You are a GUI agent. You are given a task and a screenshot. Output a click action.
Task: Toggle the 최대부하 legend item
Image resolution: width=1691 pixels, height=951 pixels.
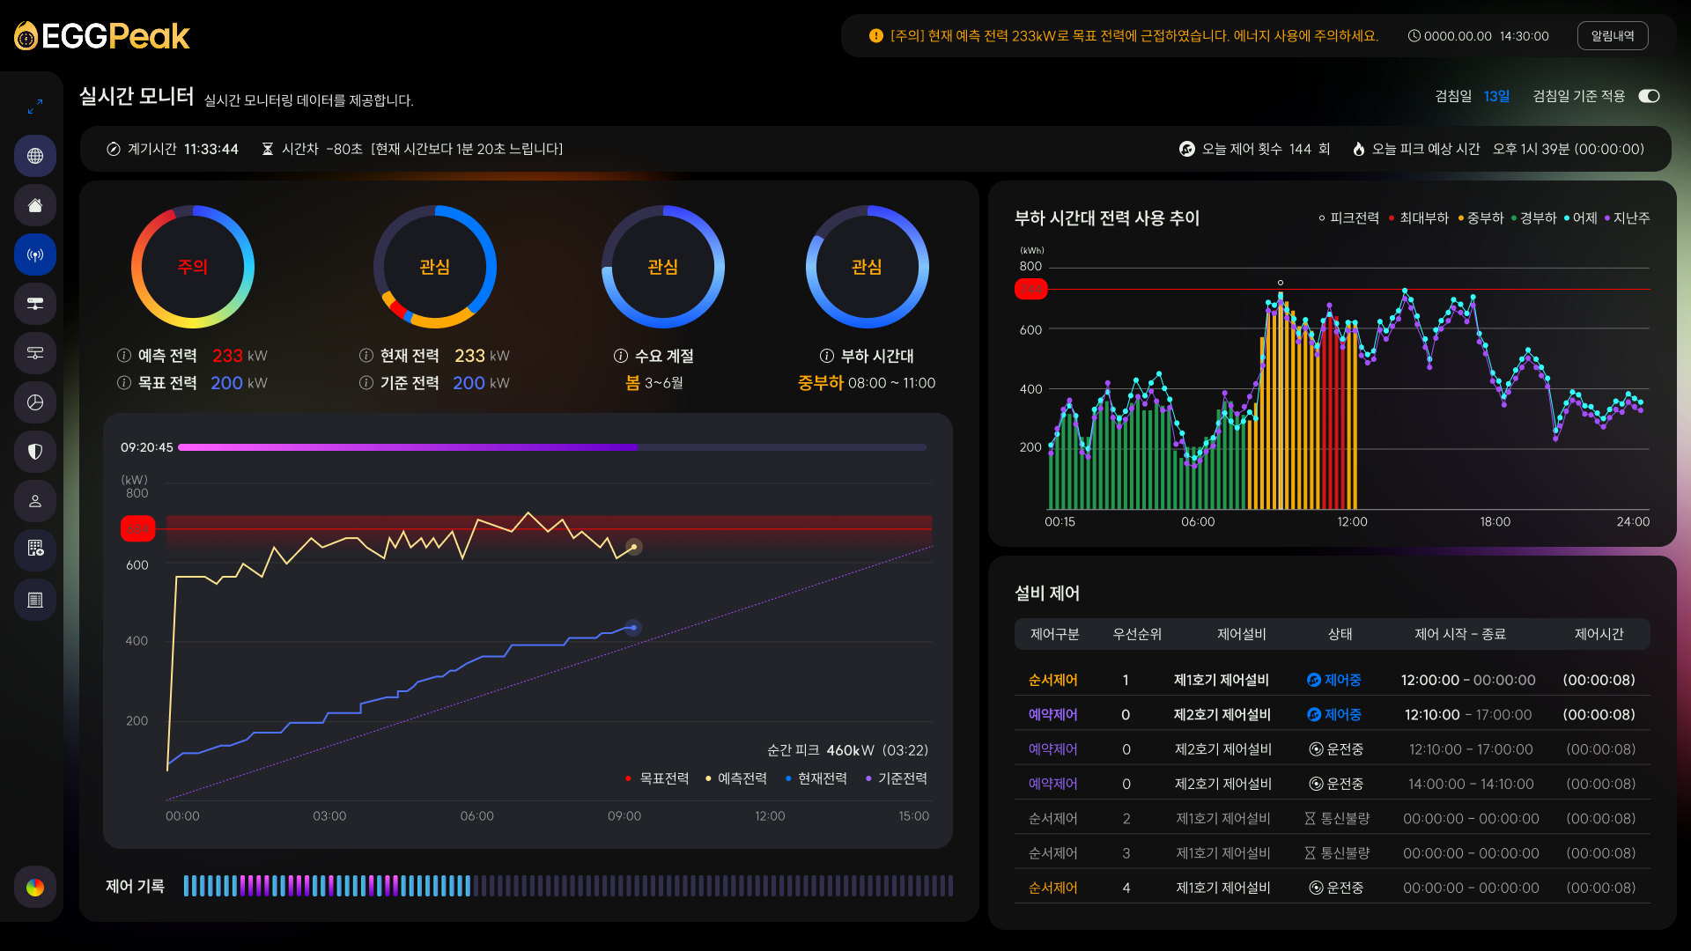tap(1419, 218)
